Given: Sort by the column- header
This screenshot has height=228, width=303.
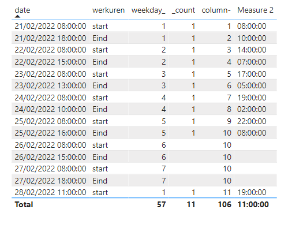Looking at the screenshot, I should (216, 10).
